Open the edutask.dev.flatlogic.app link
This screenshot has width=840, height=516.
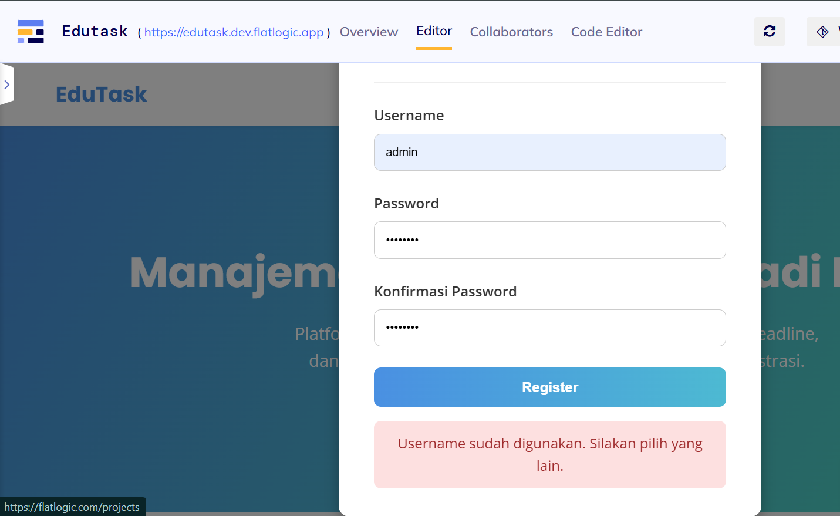(234, 32)
